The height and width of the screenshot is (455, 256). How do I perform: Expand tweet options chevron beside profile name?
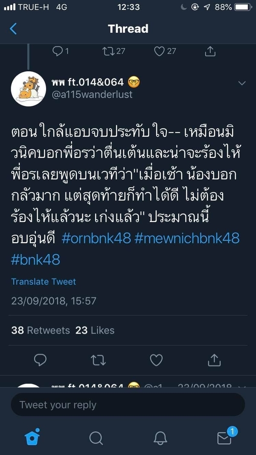(241, 84)
